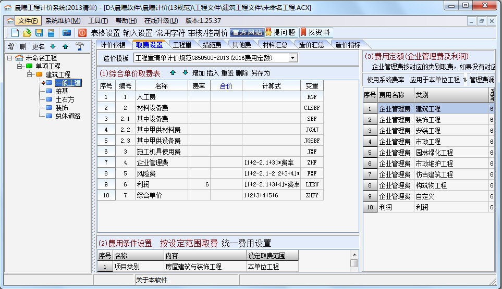Select the 桩基 tree node
Viewport: 502px width, 289px height.
[62, 91]
